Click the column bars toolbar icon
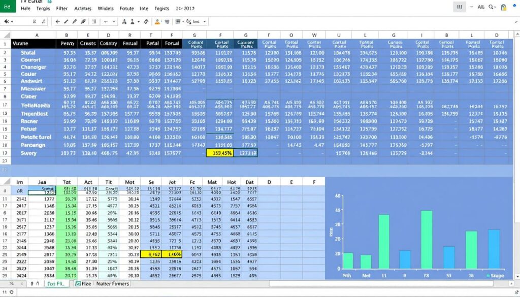 pyautogui.click(x=94, y=21)
